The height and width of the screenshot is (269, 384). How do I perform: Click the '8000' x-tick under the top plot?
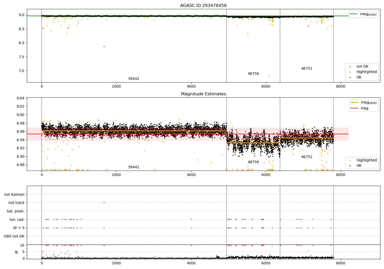coord(341,87)
